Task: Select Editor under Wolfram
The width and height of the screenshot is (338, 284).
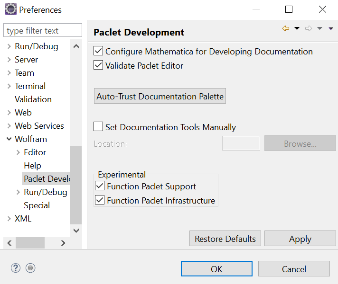Action: tap(35, 152)
